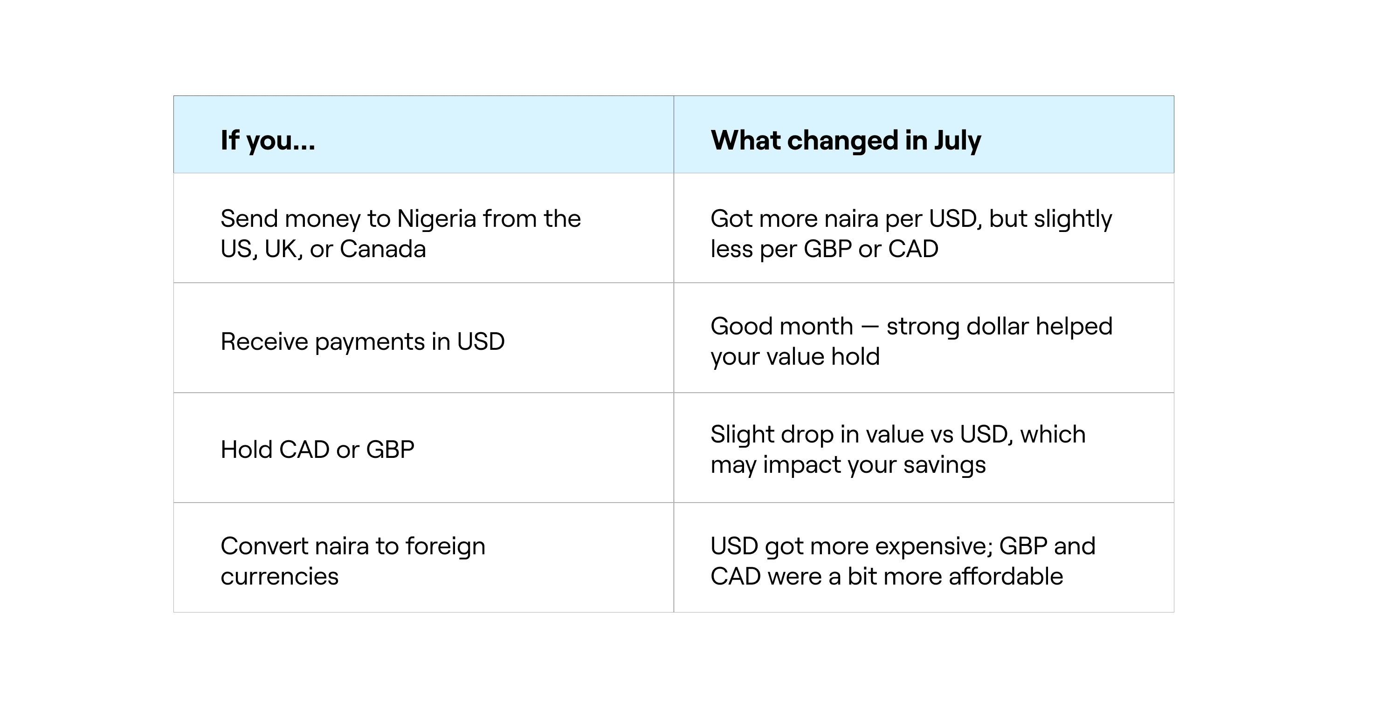Click the word 'July' in the header
This screenshot has height=708, width=1393.
957,141
